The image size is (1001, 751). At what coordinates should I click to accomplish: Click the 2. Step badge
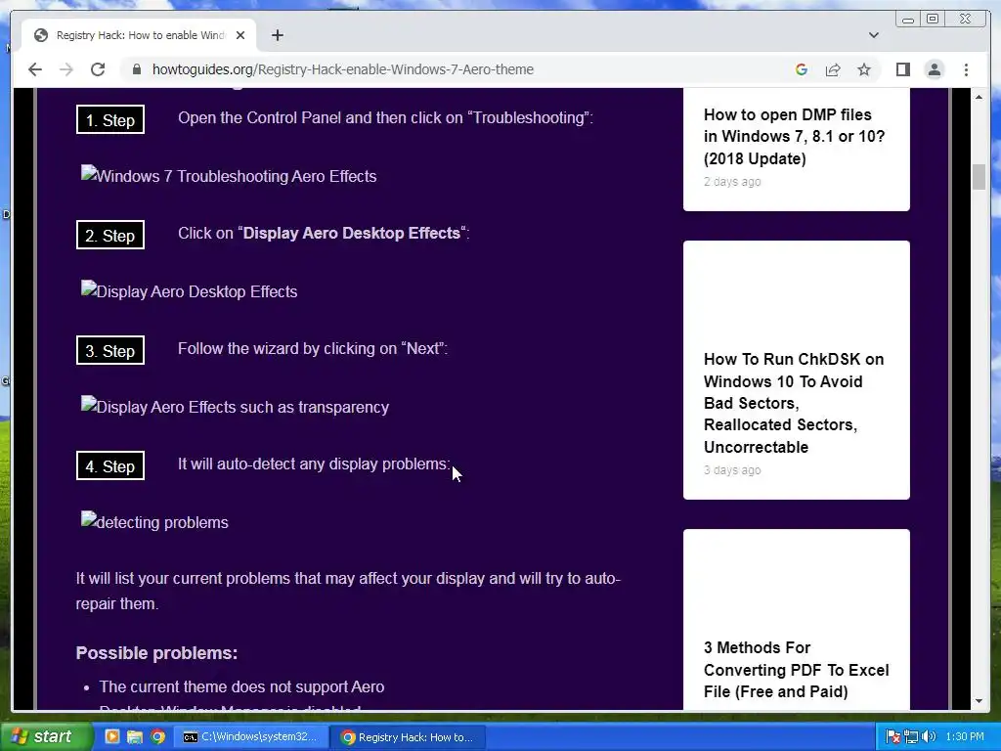(110, 235)
